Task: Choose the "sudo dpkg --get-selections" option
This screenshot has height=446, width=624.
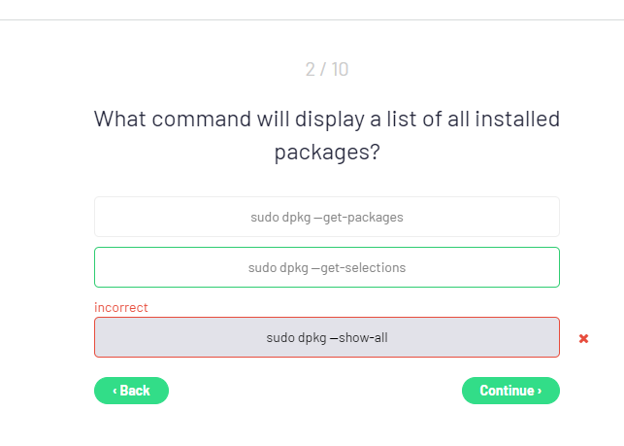Action: [327, 267]
